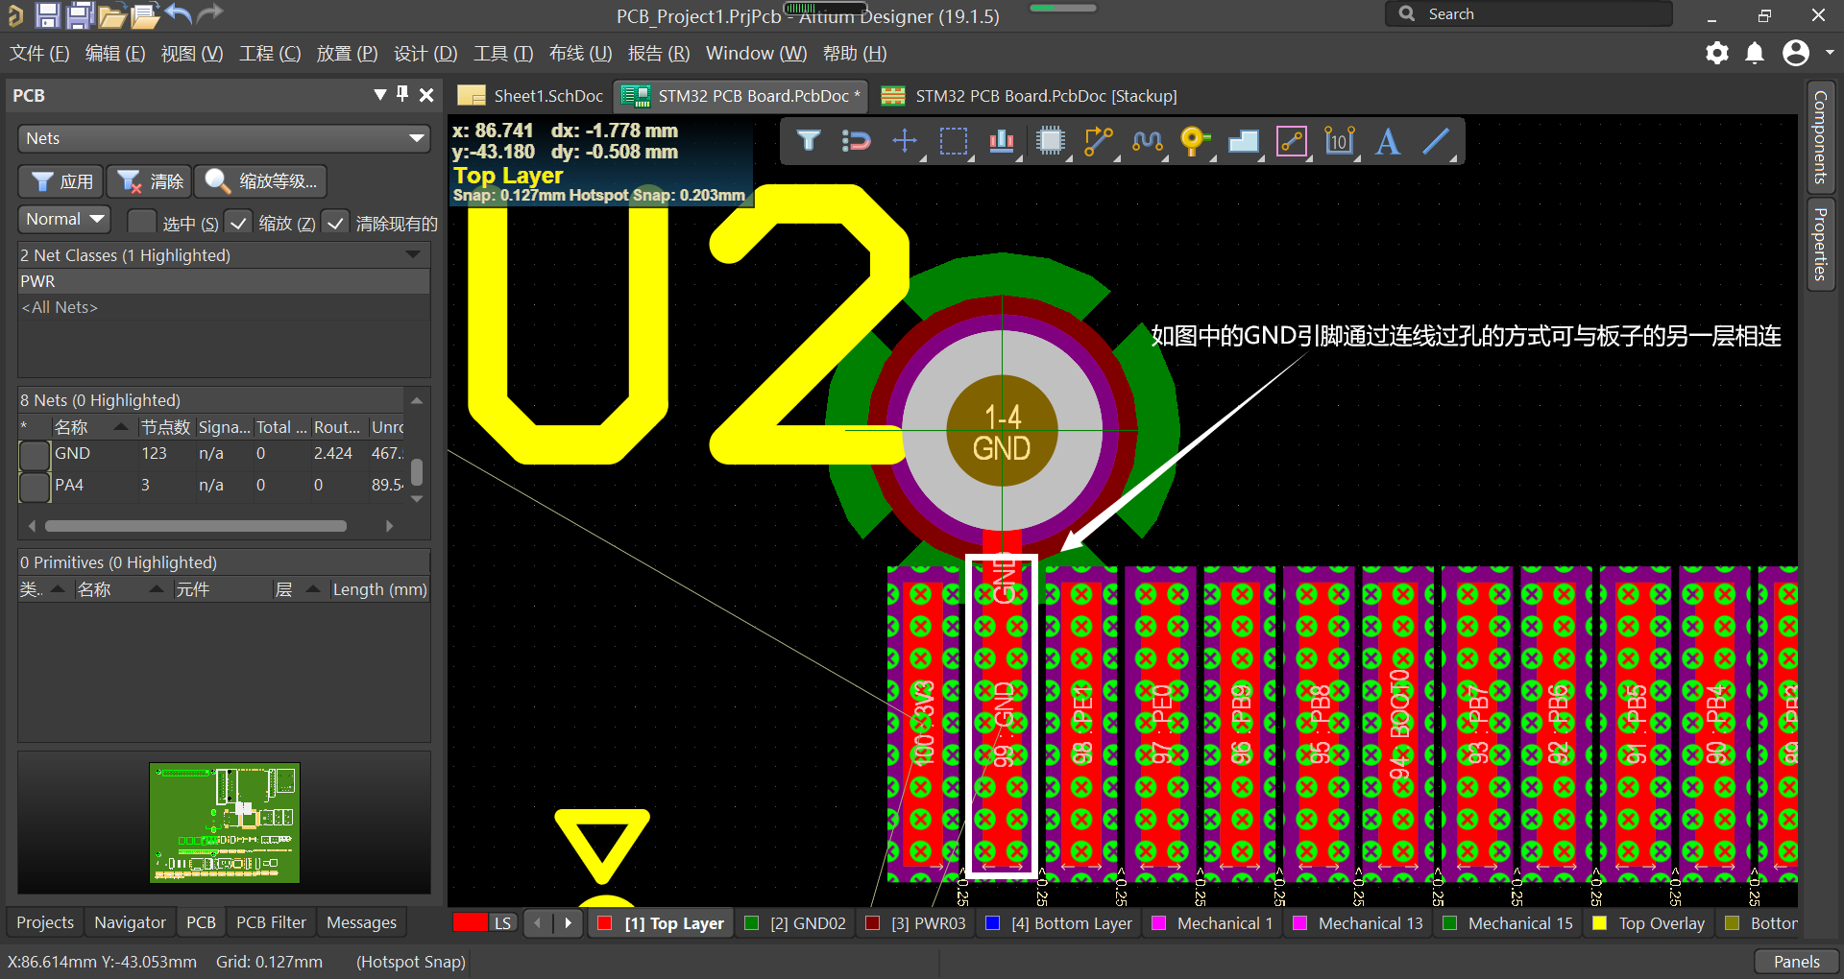Collapse the Net Classes section
This screenshot has width=1844, height=979.
click(x=413, y=255)
